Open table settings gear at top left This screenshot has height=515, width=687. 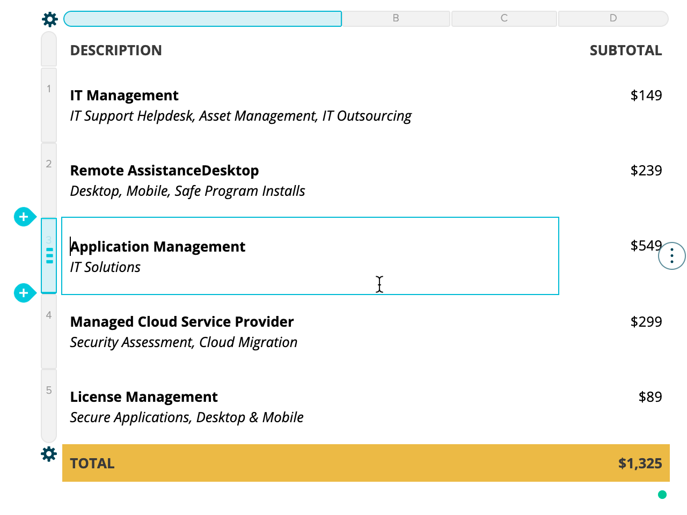tap(50, 20)
